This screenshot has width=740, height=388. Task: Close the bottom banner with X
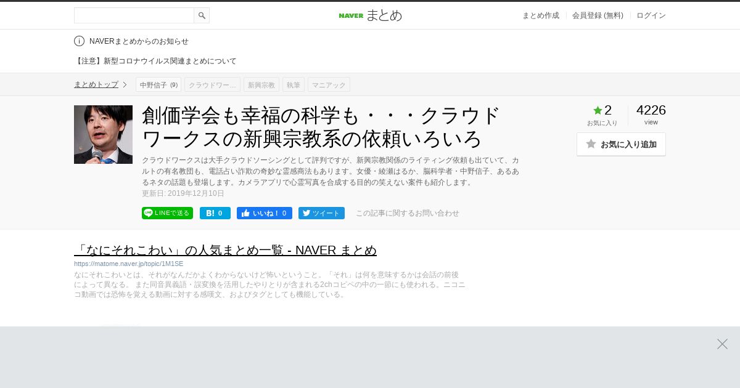722,344
